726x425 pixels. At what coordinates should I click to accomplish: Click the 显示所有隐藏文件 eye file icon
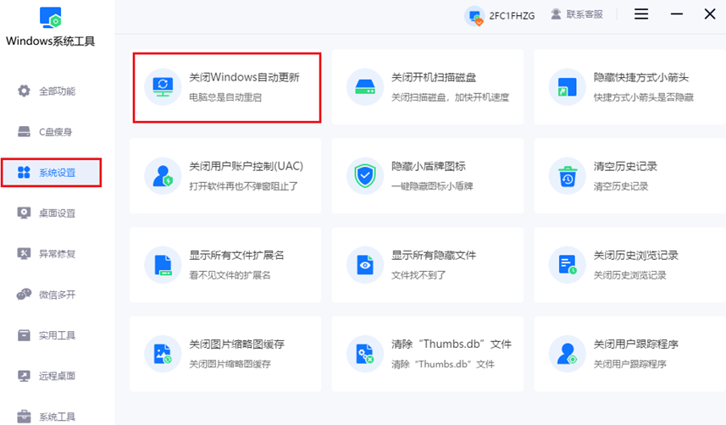[365, 265]
